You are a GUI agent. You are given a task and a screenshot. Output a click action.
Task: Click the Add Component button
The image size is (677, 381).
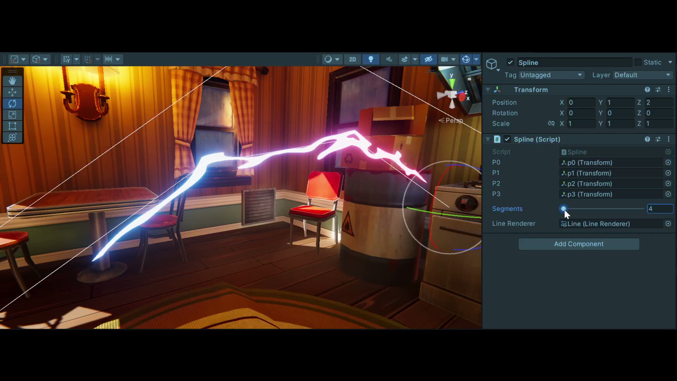[579, 244]
